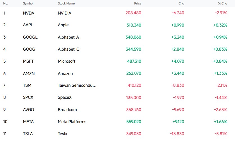The width and height of the screenshot is (235, 141).
Task: Sort by the % Chg column header
Action: click(x=223, y=3)
